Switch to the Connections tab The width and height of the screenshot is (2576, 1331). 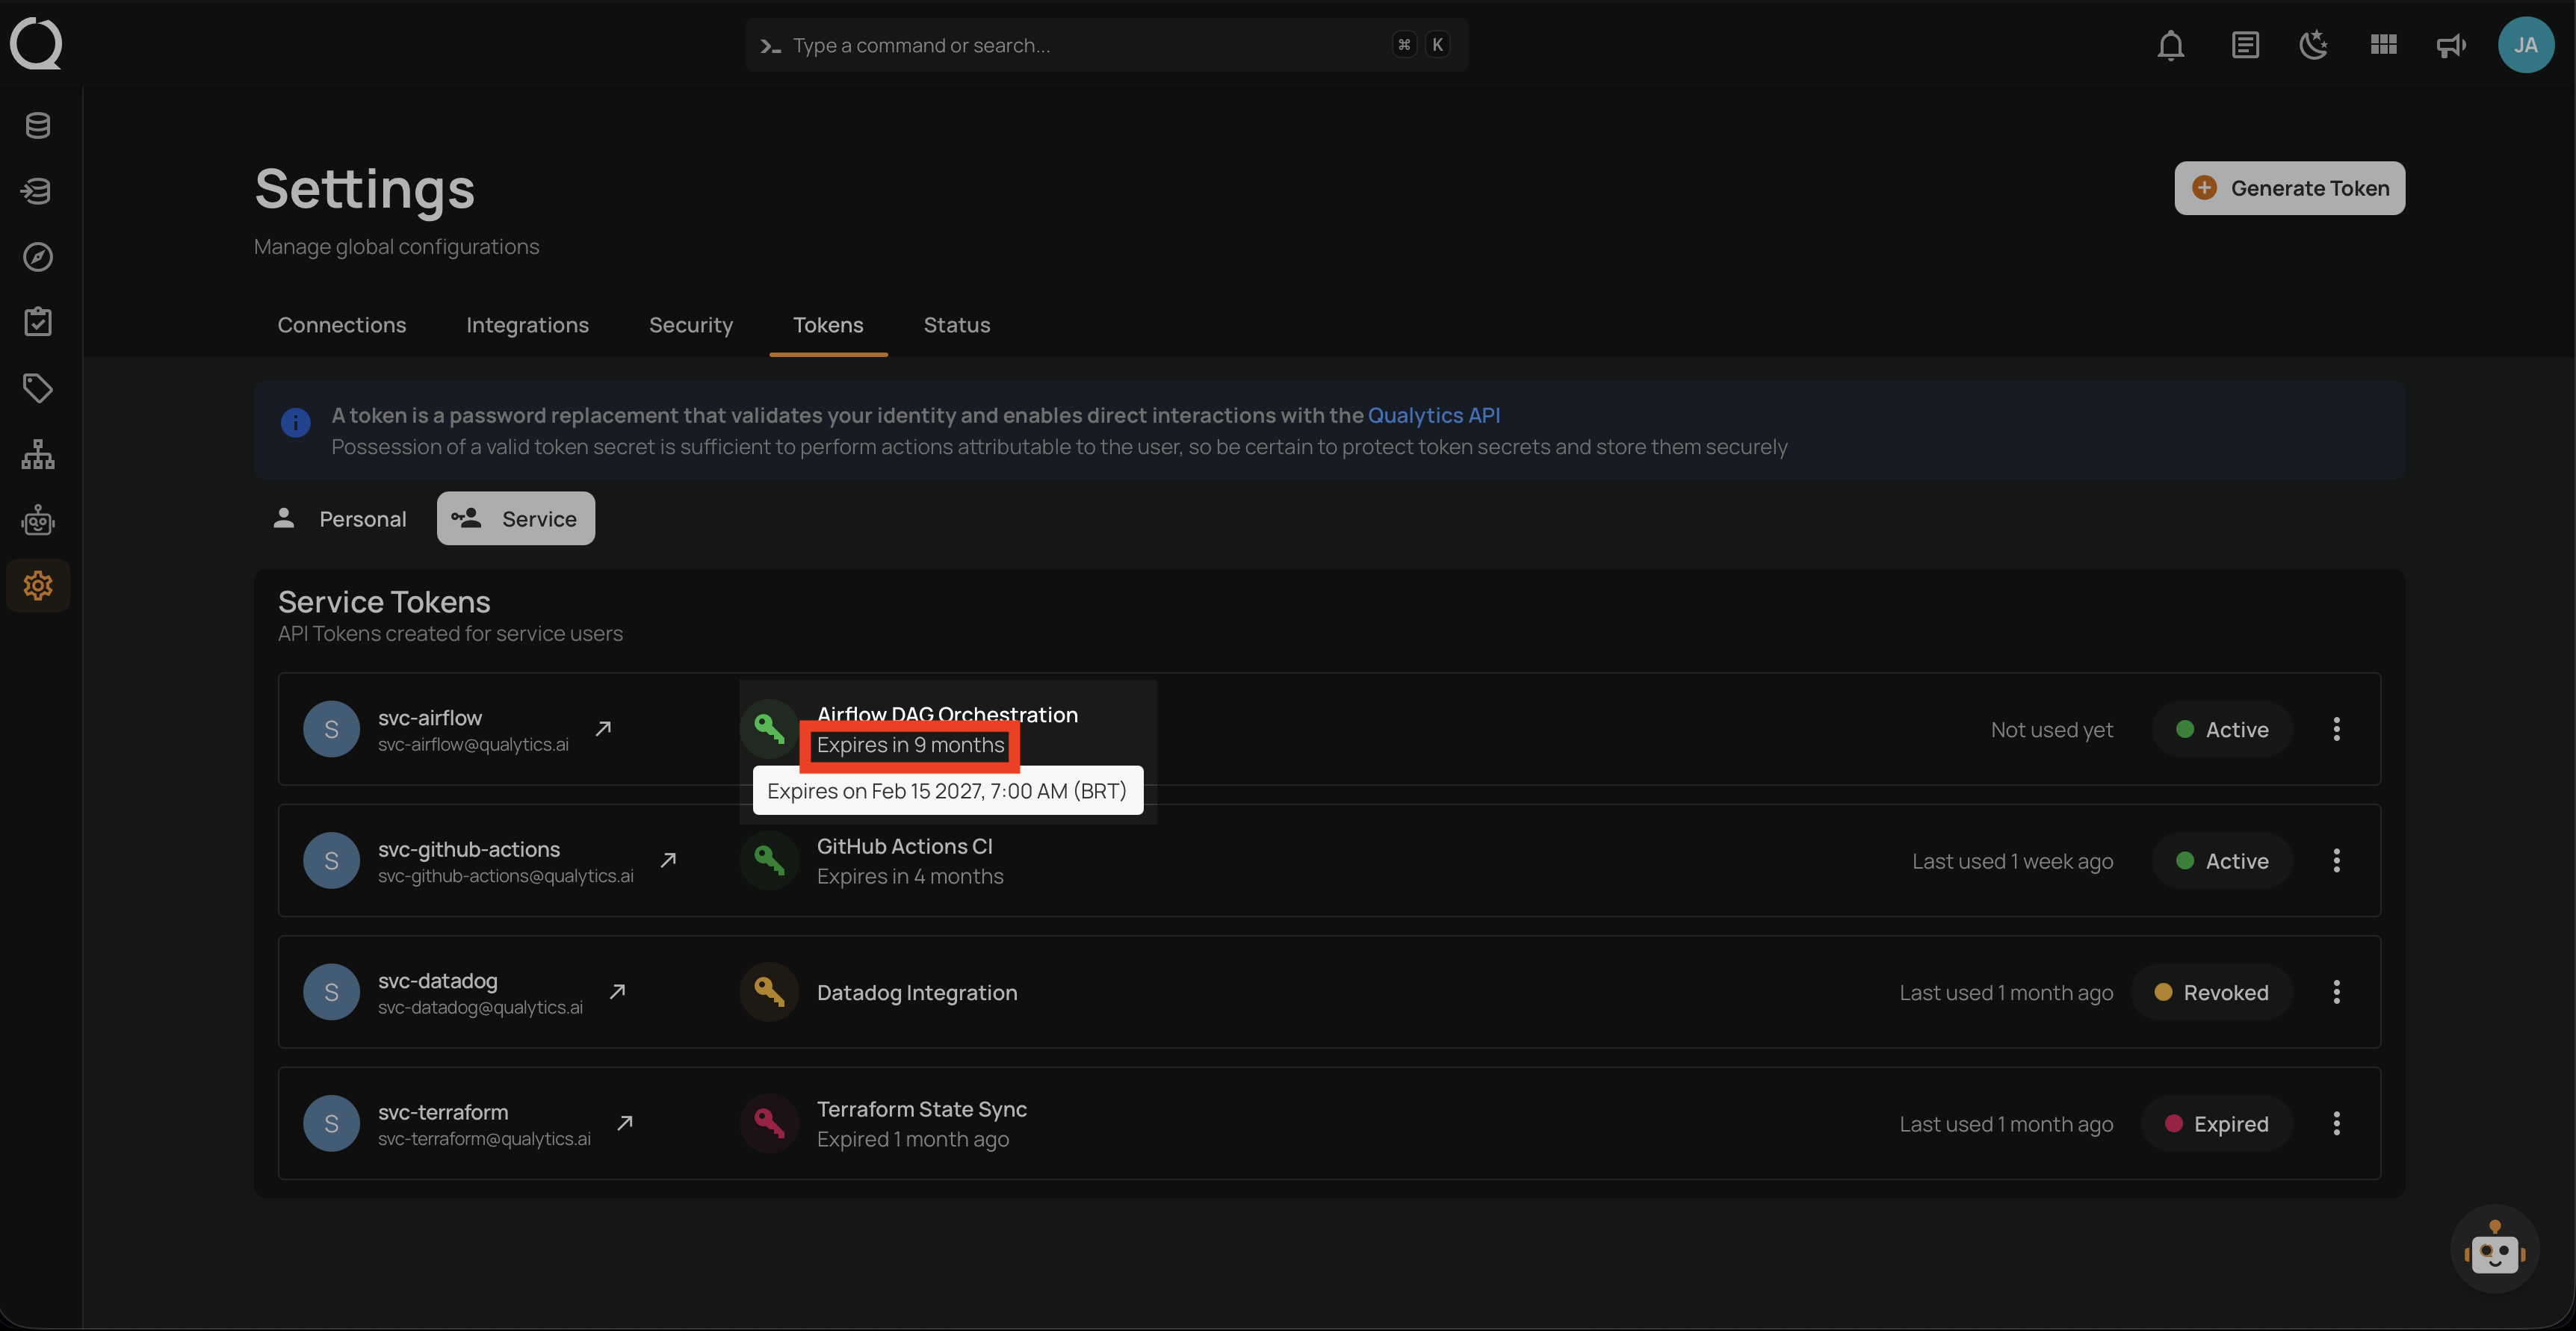click(x=342, y=325)
